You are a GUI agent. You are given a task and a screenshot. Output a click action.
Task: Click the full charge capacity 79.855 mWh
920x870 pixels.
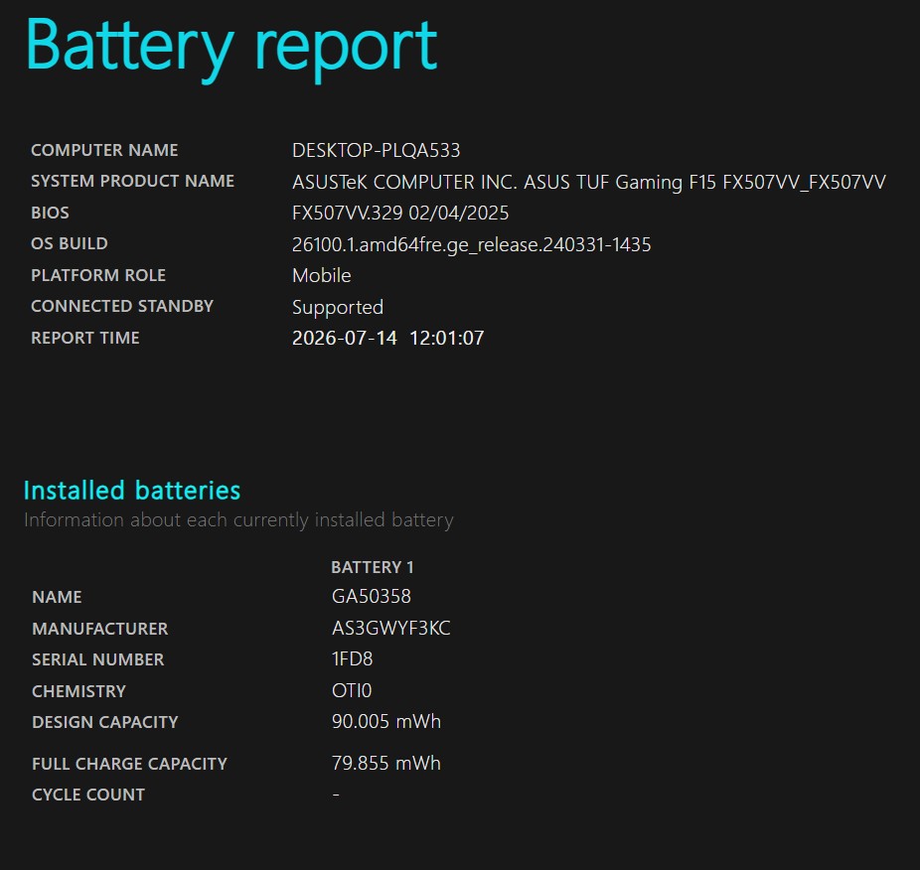[386, 763]
